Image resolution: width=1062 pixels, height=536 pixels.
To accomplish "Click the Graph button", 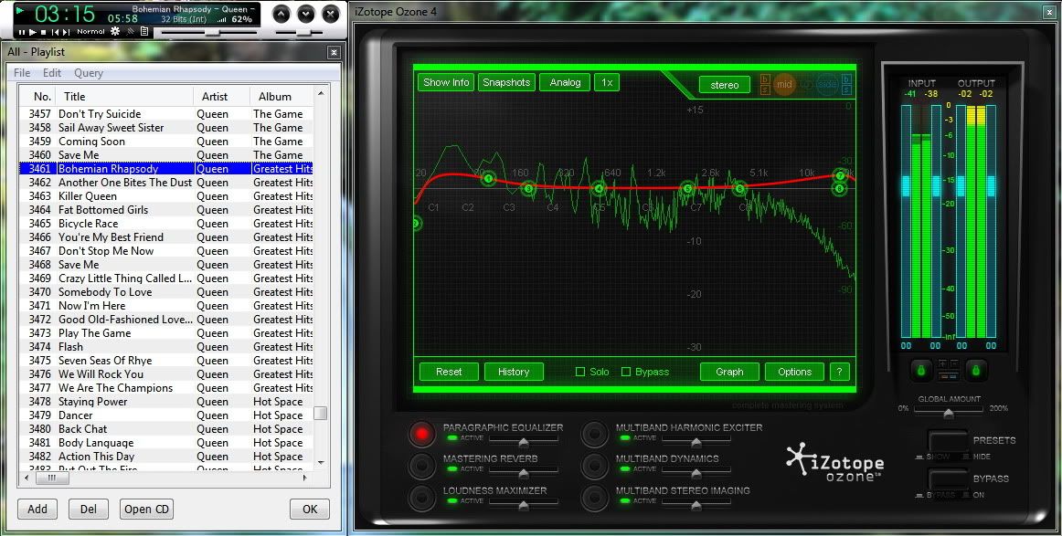I will (729, 372).
